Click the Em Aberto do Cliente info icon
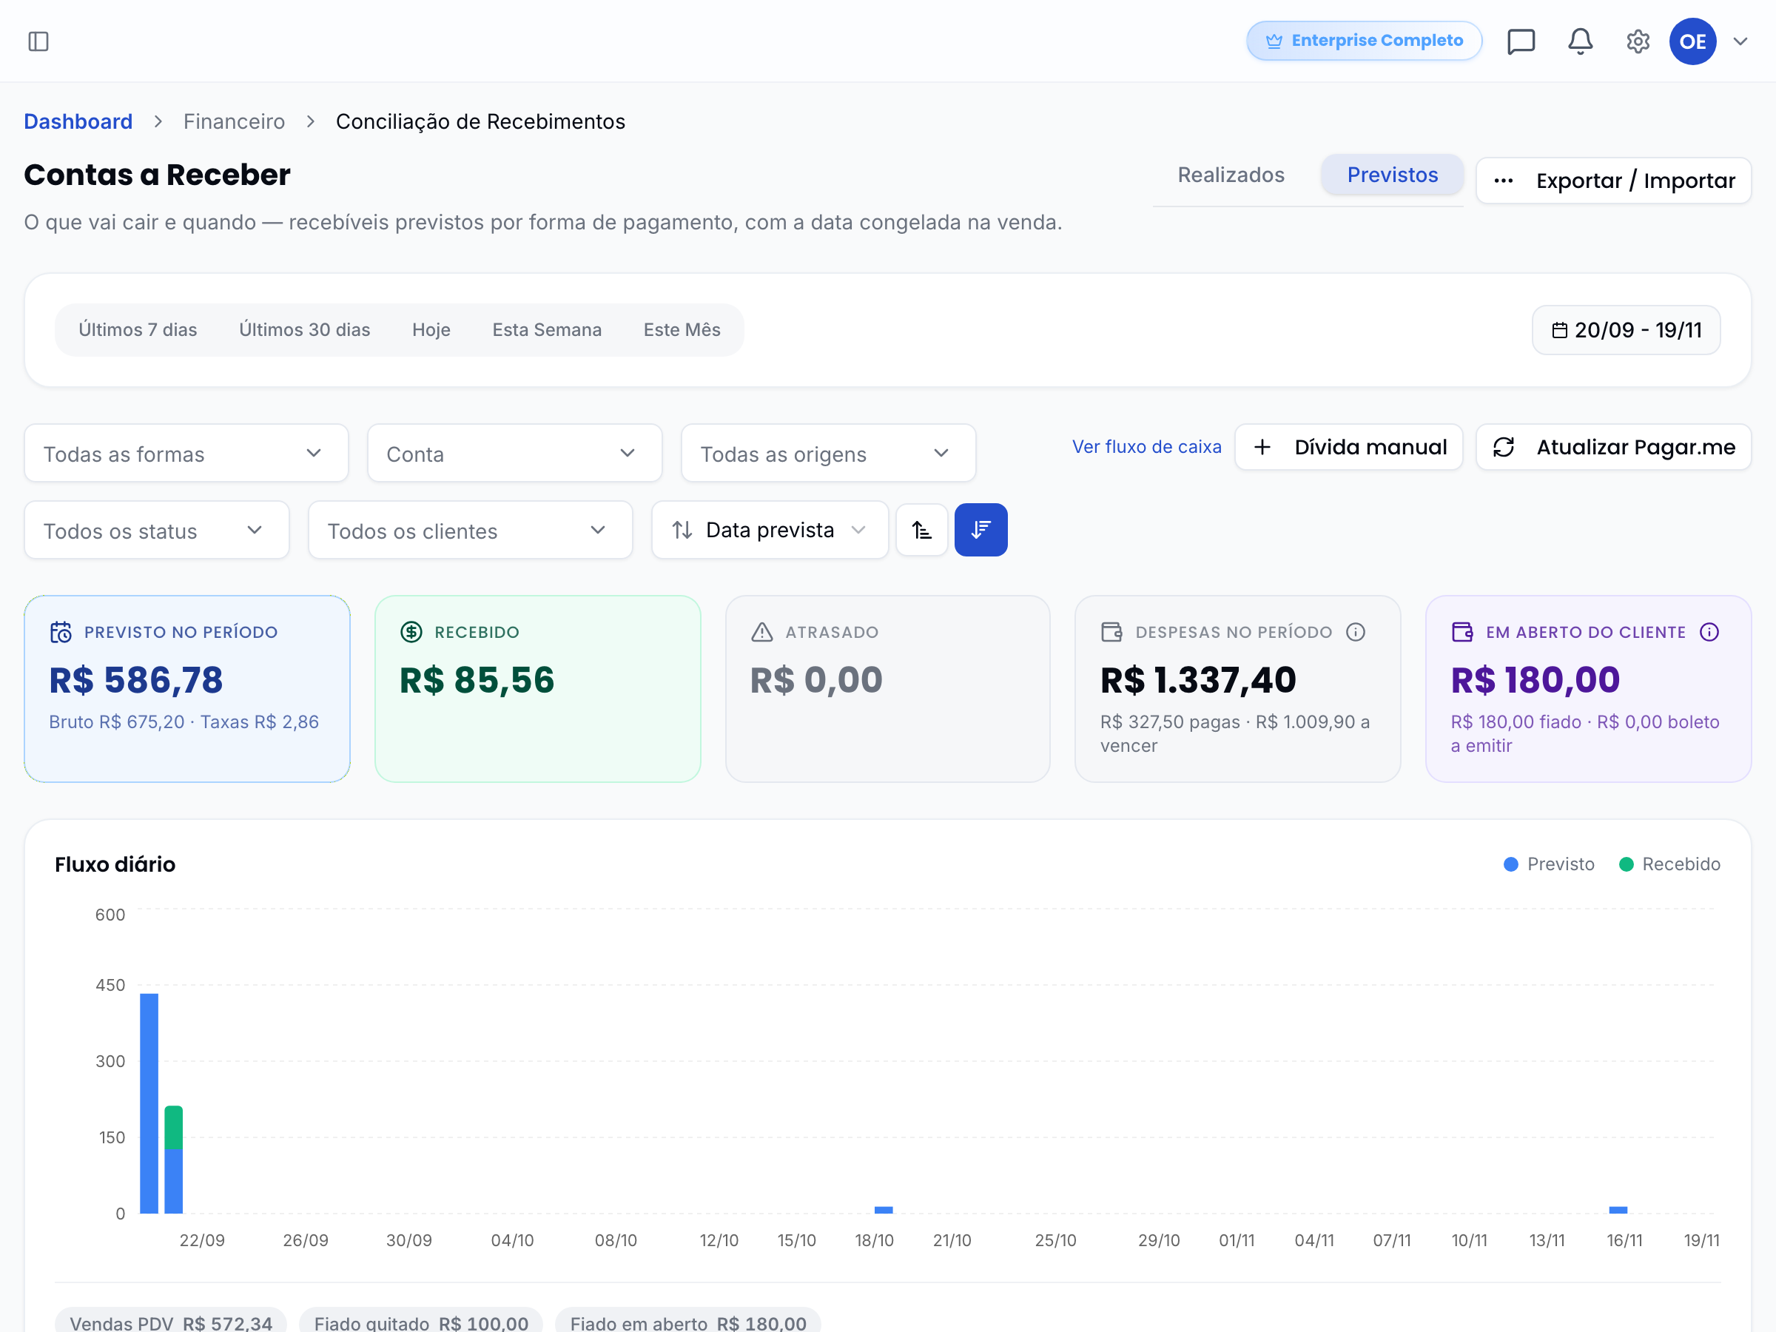 (1709, 633)
